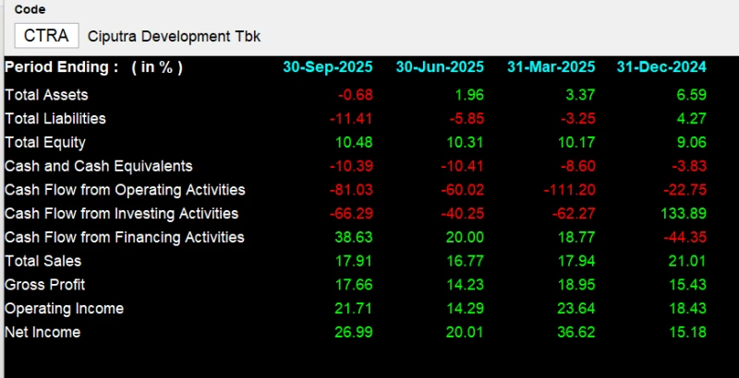
Task: Select the Gross Profit row label
Action: pyautogui.click(x=43, y=285)
